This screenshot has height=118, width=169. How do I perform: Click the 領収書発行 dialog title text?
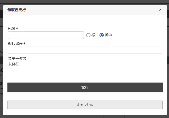tap(17, 10)
